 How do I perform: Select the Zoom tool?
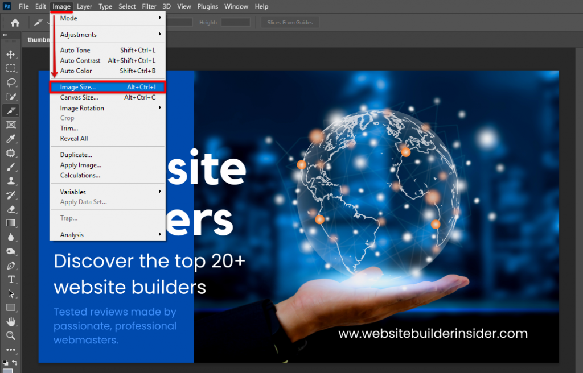click(x=9, y=335)
